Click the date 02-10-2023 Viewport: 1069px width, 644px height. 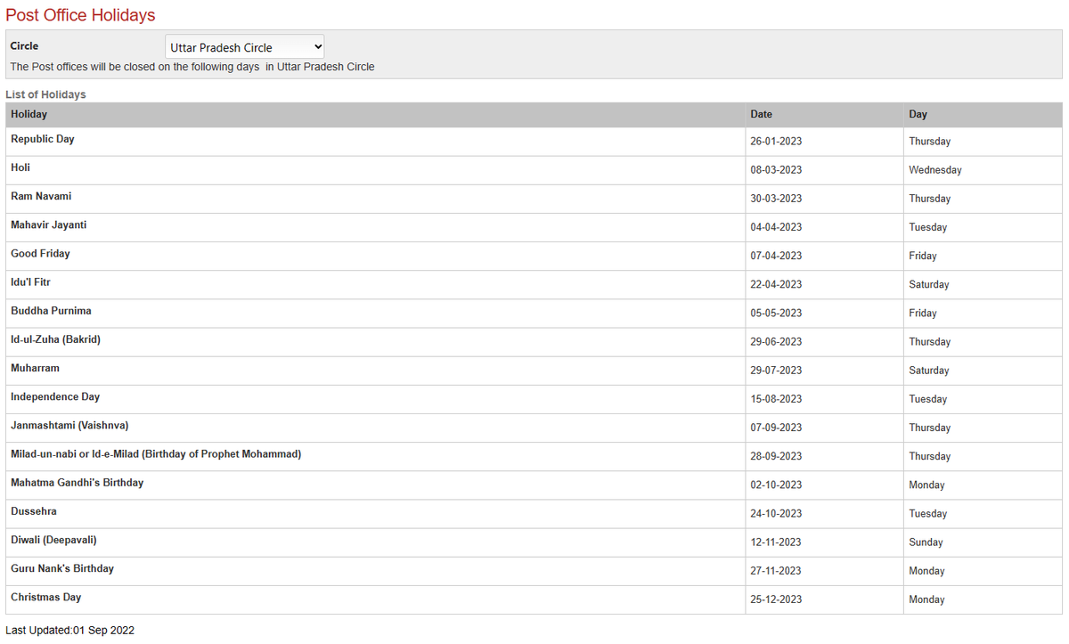coord(776,485)
